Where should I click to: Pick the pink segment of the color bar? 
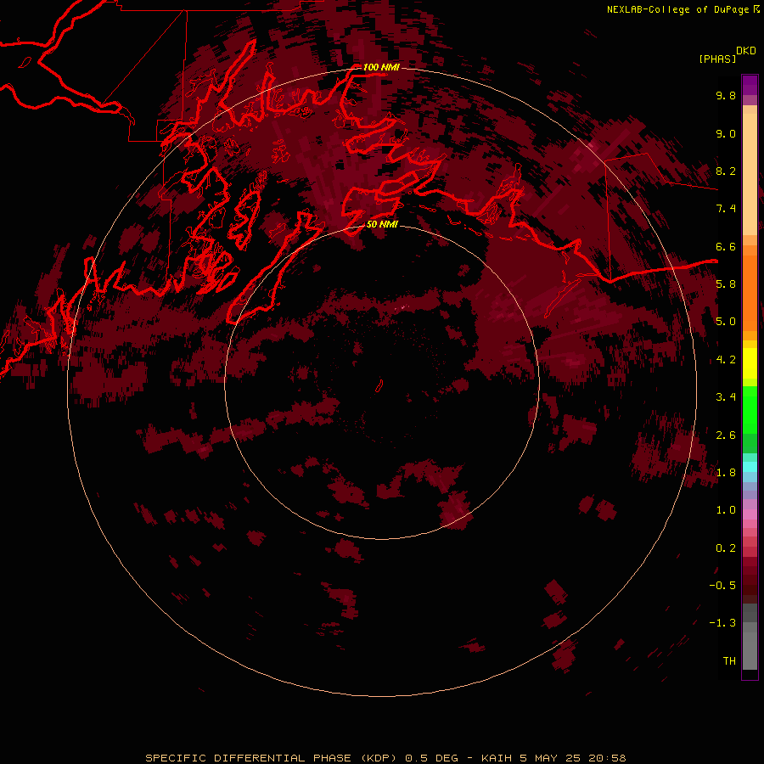pos(750,514)
